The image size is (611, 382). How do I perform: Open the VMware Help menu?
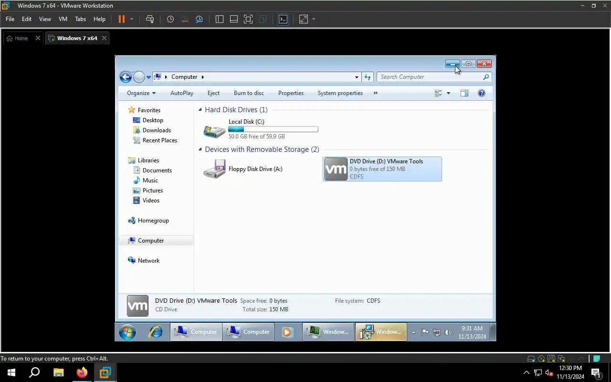[99, 19]
